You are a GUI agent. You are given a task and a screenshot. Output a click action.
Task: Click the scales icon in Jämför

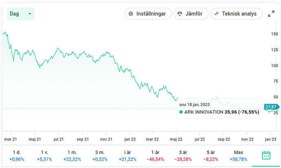[180, 14]
